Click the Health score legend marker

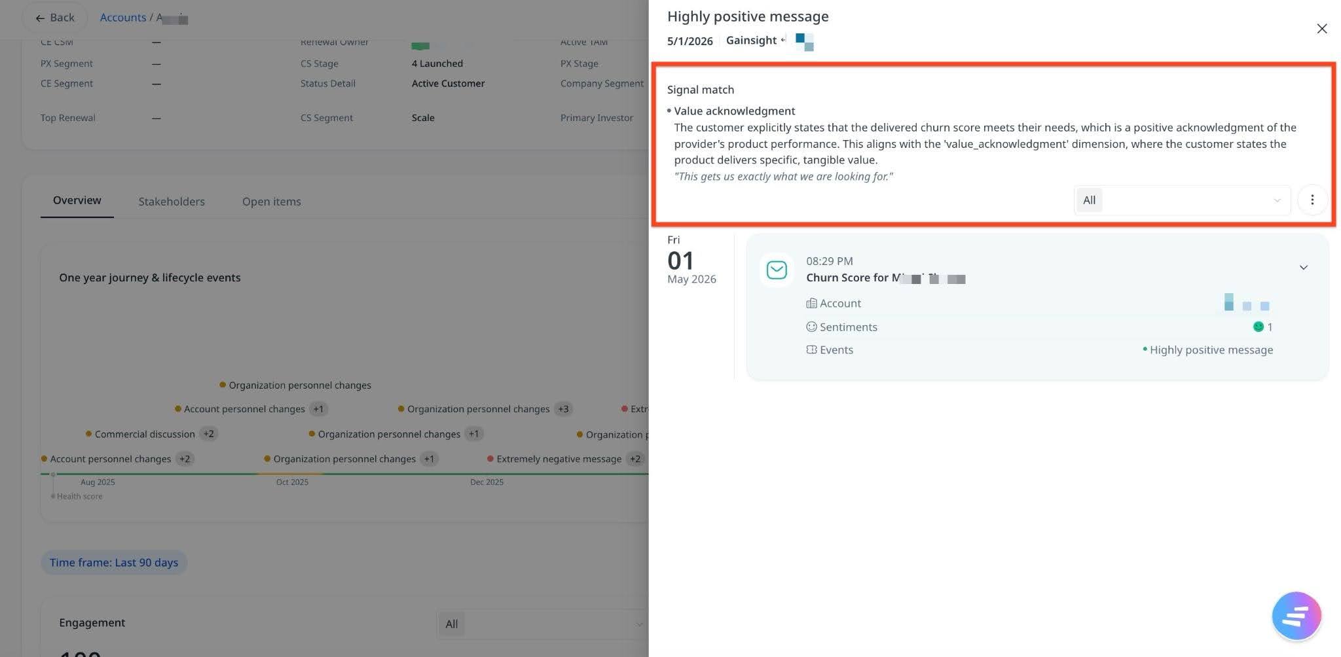click(x=53, y=496)
